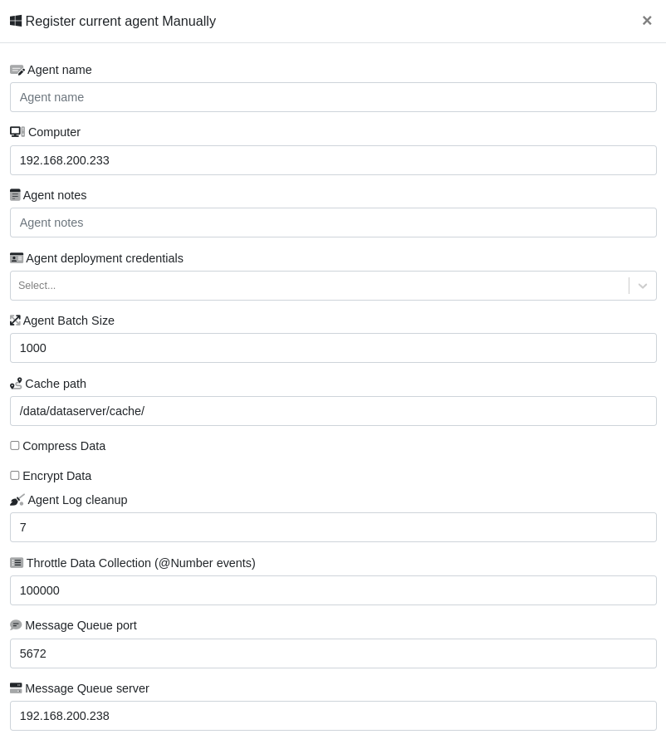
Task: Click the credentials ID card icon
Action: (17, 258)
